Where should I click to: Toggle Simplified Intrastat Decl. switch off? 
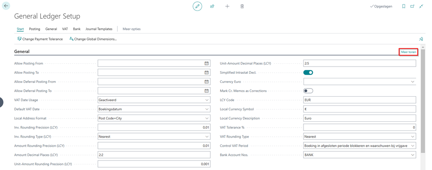click(308, 72)
